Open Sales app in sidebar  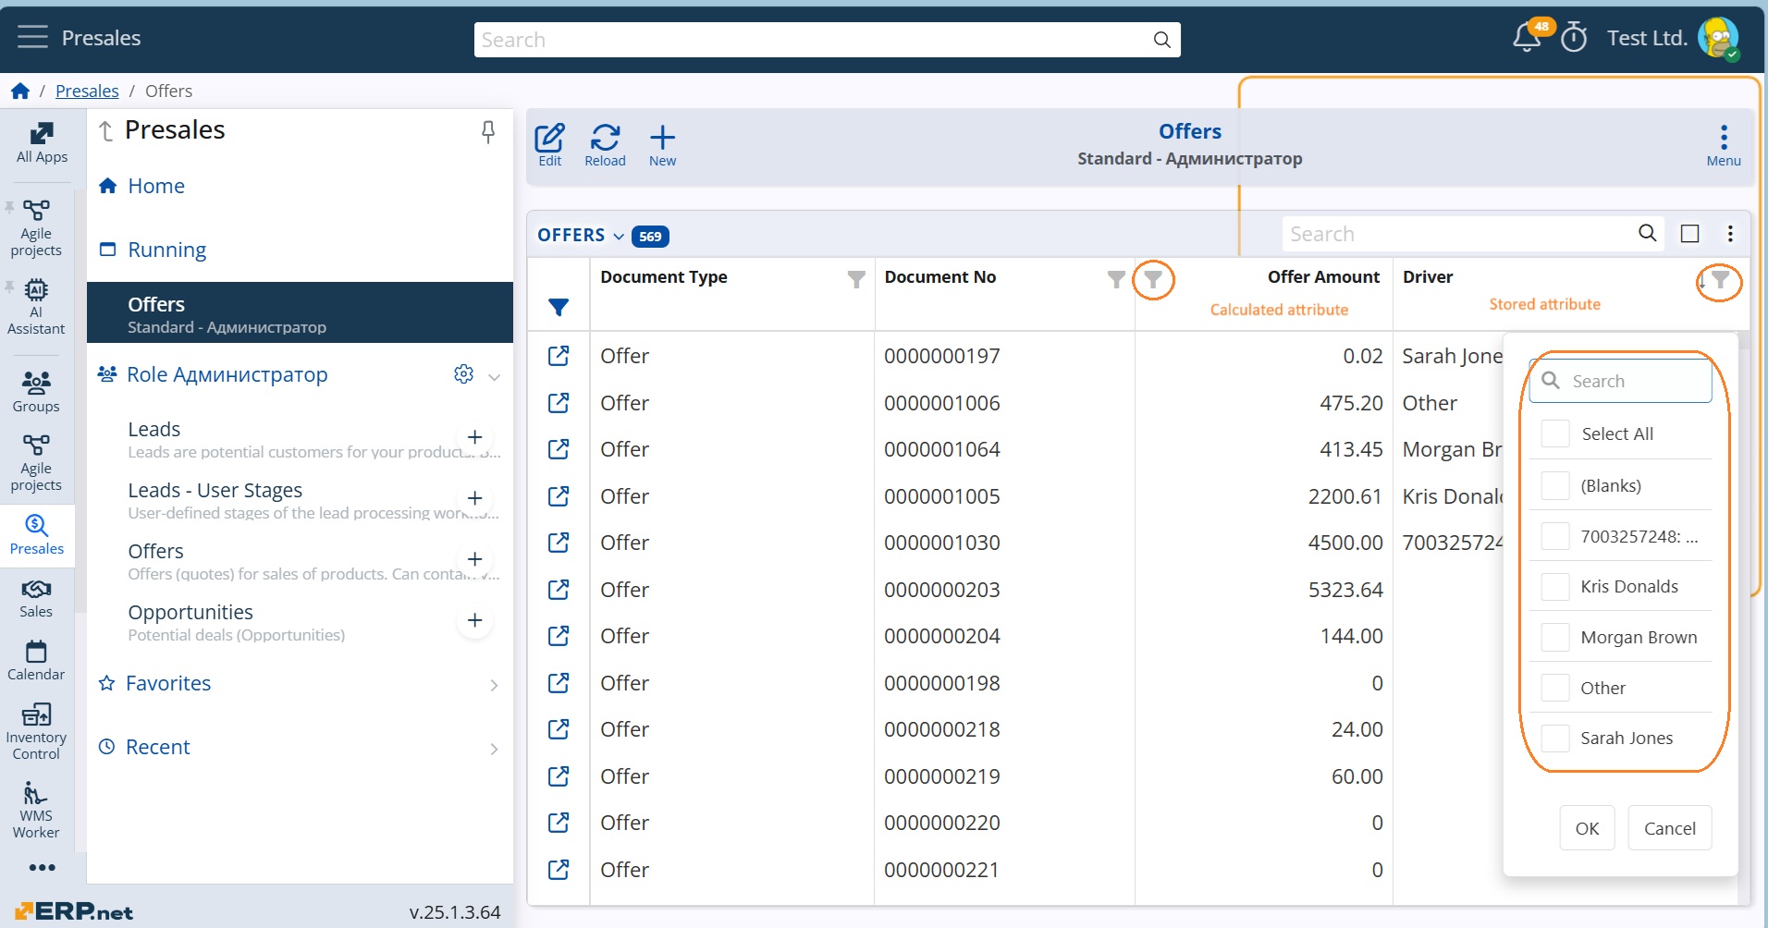point(36,598)
